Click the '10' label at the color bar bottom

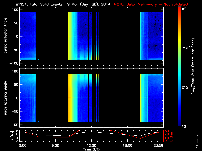pyautogui.click(x=185, y=126)
